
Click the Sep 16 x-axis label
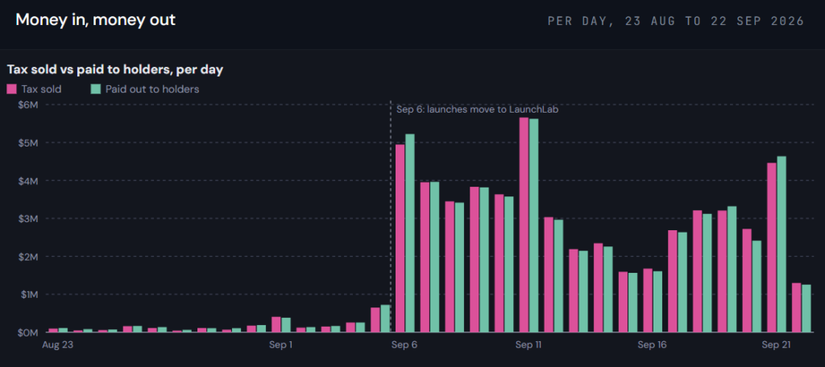tap(653, 345)
